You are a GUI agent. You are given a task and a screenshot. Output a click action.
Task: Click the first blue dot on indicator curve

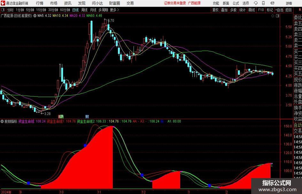click(28, 183)
